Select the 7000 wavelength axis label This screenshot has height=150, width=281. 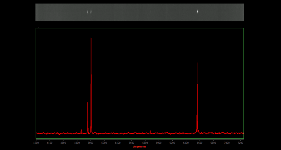click(x=227, y=143)
